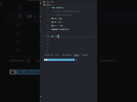
Task: Click script.js in the breadcrumb path
Action: click(x=48, y=5)
